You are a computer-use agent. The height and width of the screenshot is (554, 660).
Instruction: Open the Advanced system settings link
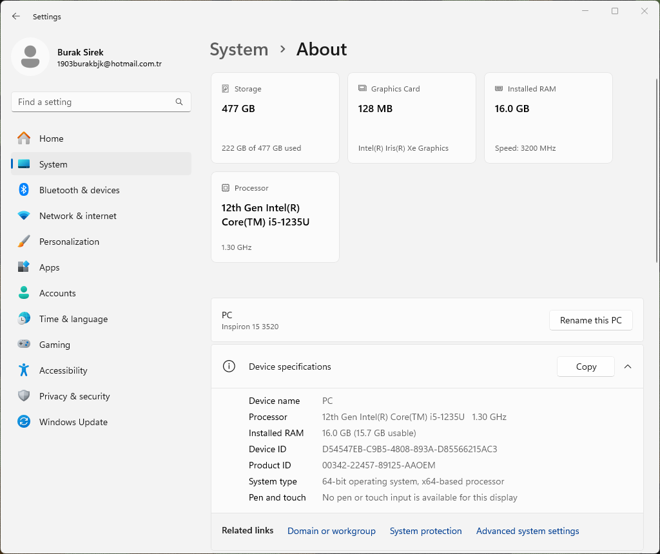pyautogui.click(x=527, y=531)
